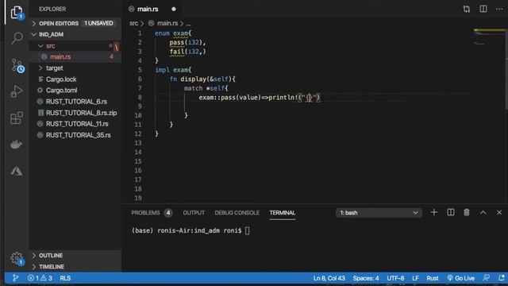
Task: Change indentation via Spaces: 4
Action: (x=366, y=278)
